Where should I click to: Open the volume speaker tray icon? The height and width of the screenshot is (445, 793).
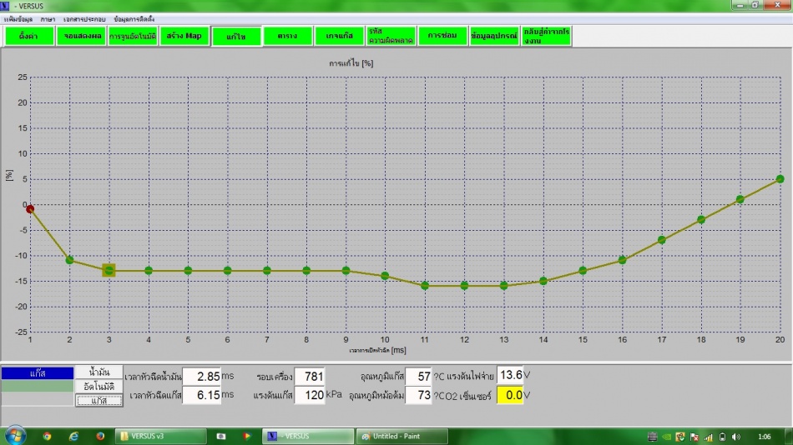736,437
